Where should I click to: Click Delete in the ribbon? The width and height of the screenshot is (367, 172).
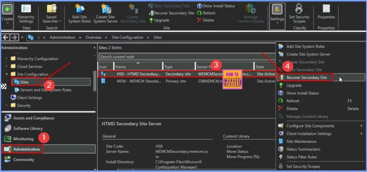coord(205,20)
